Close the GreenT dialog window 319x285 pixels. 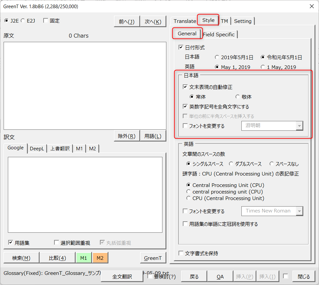311,6
